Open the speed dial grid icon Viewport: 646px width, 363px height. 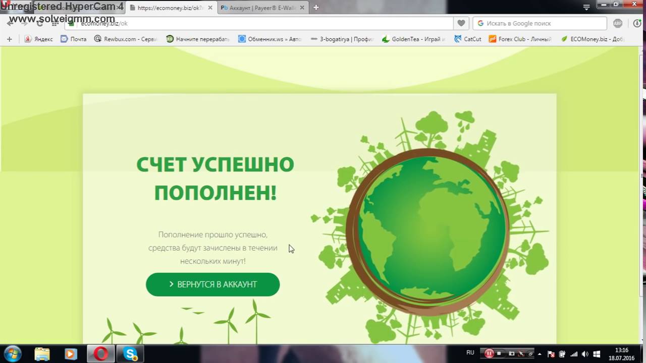[x=55, y=23]
